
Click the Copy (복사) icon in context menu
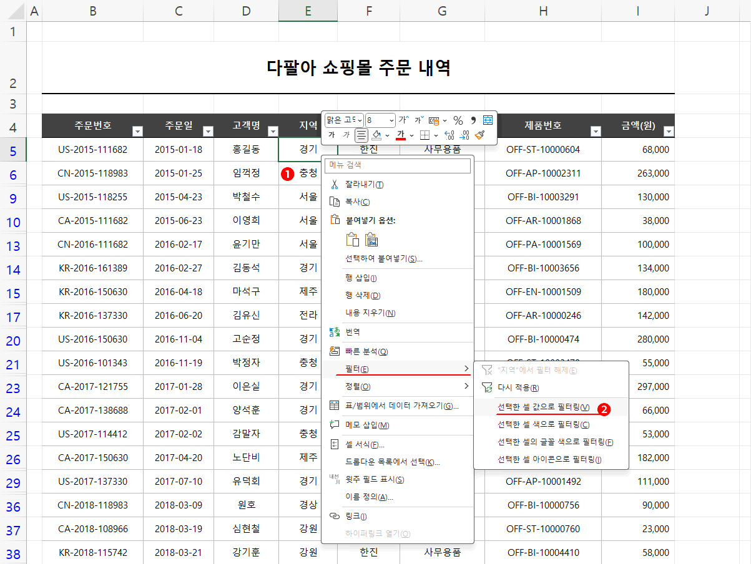click(x=335, y=202)
